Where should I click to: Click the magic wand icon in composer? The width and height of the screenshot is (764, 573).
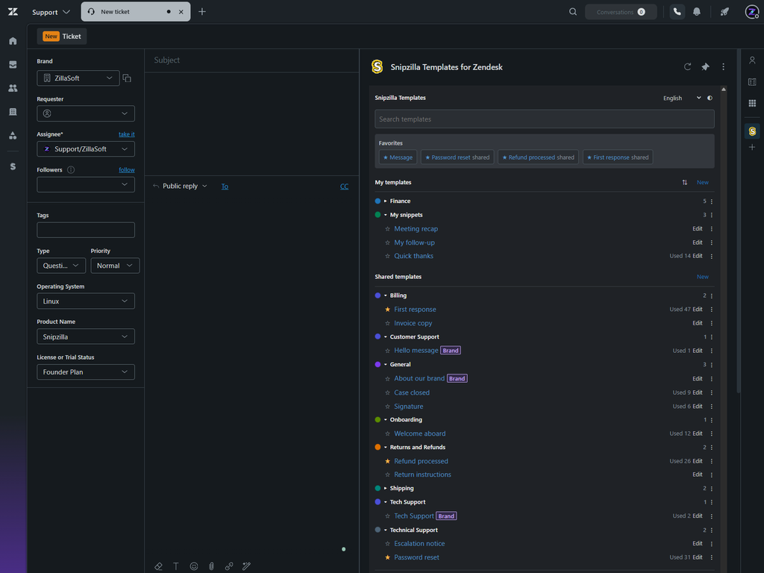point(246,566)
